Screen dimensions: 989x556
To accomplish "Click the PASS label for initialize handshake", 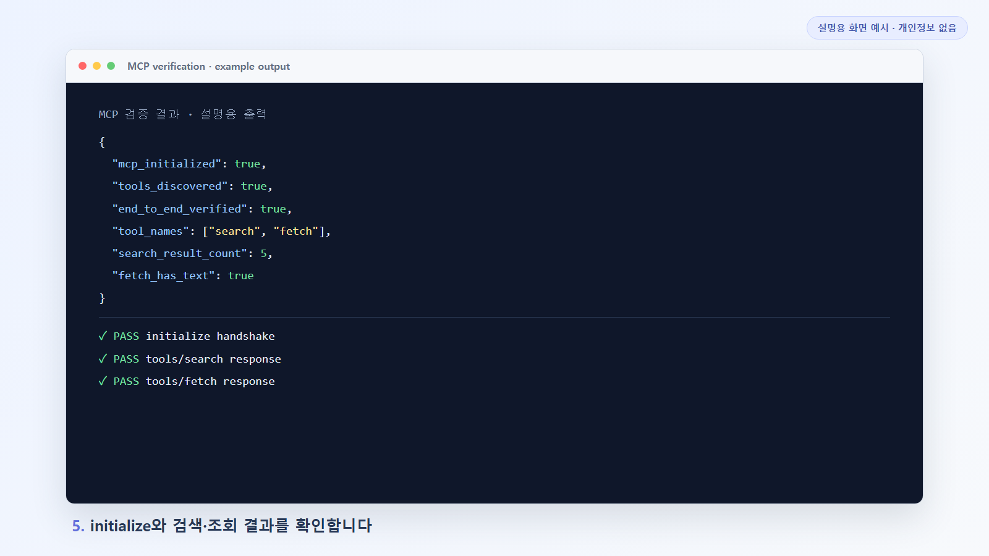I will click(126, 336).
